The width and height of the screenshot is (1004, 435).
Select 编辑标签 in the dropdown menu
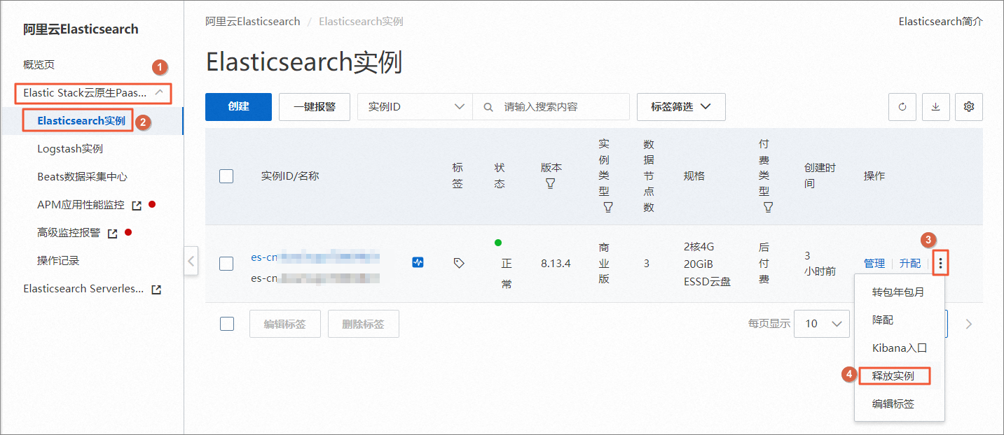[x=893, y=404]
